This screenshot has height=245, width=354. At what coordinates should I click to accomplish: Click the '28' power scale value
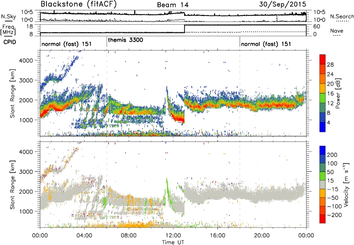coord(330,65)
